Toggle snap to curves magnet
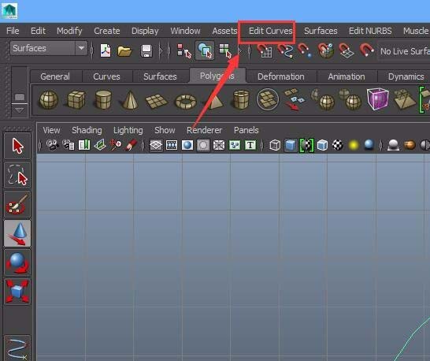The image size is (430, 361). (x=284, y=50)
